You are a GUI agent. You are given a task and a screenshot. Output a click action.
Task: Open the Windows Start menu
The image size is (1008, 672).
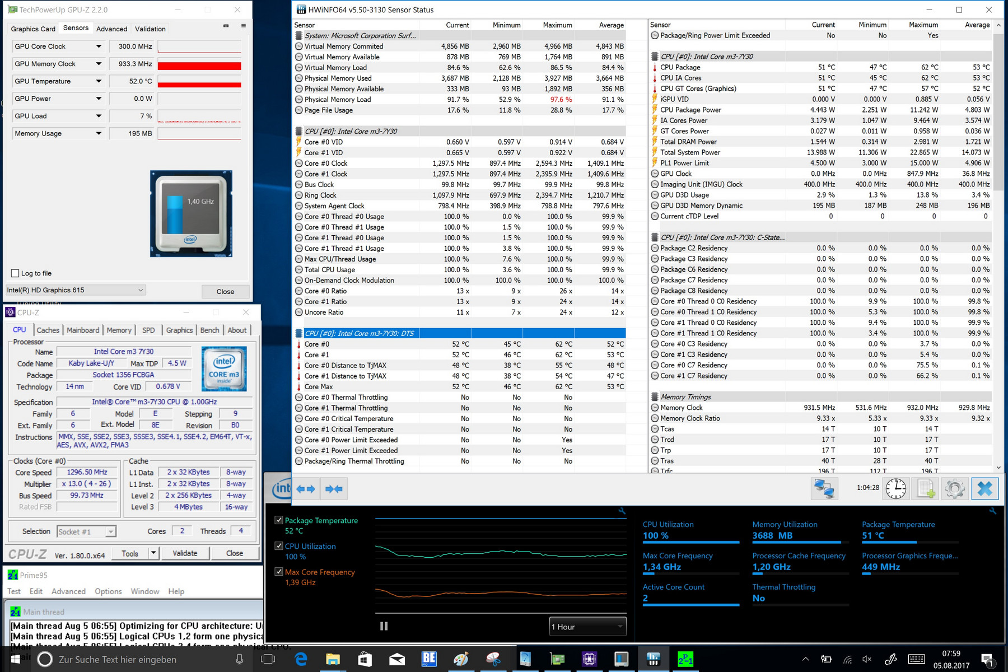tap(15, 659)
